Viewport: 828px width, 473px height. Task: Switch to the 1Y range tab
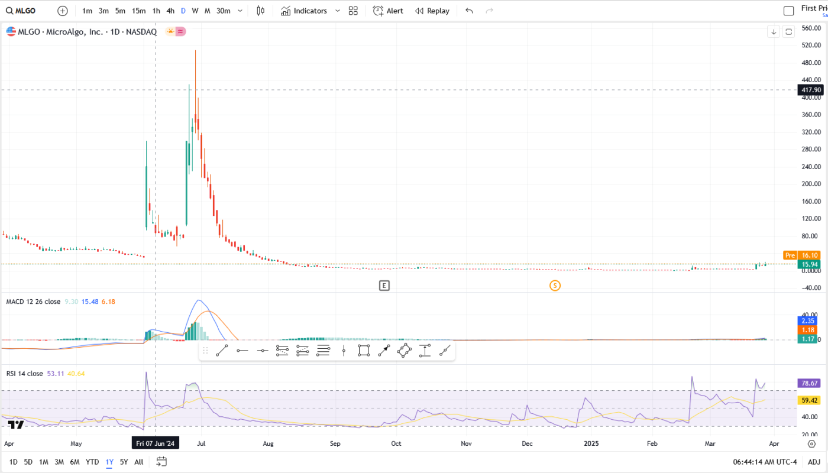pyautogui.click(x=108, y=462)
